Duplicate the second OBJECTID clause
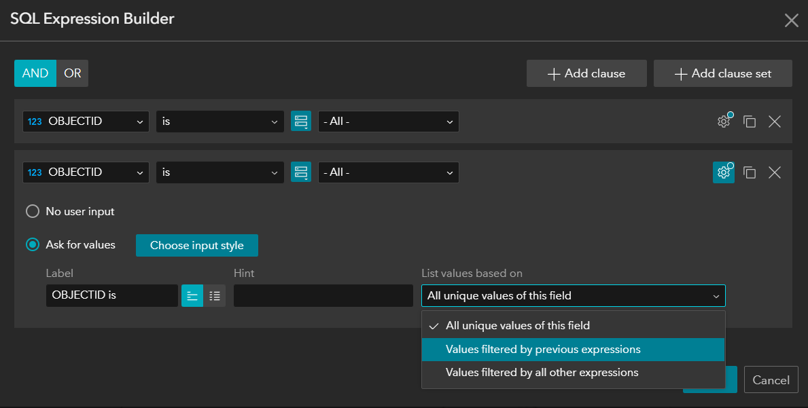The image size is (808, 408). click(750, 172)
